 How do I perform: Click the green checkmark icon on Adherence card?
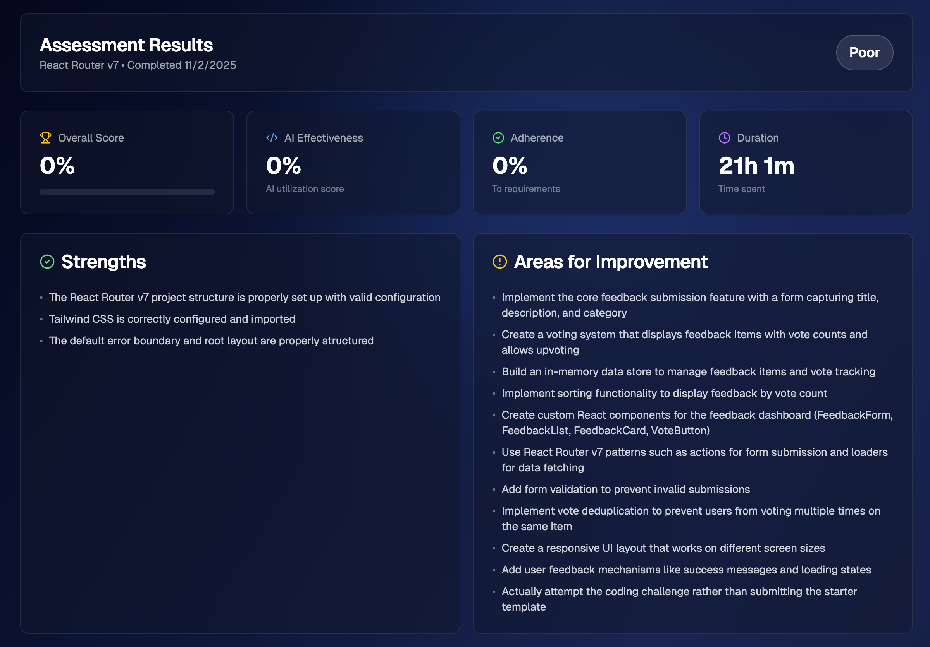pyautogui.click(x=498, y=137)
